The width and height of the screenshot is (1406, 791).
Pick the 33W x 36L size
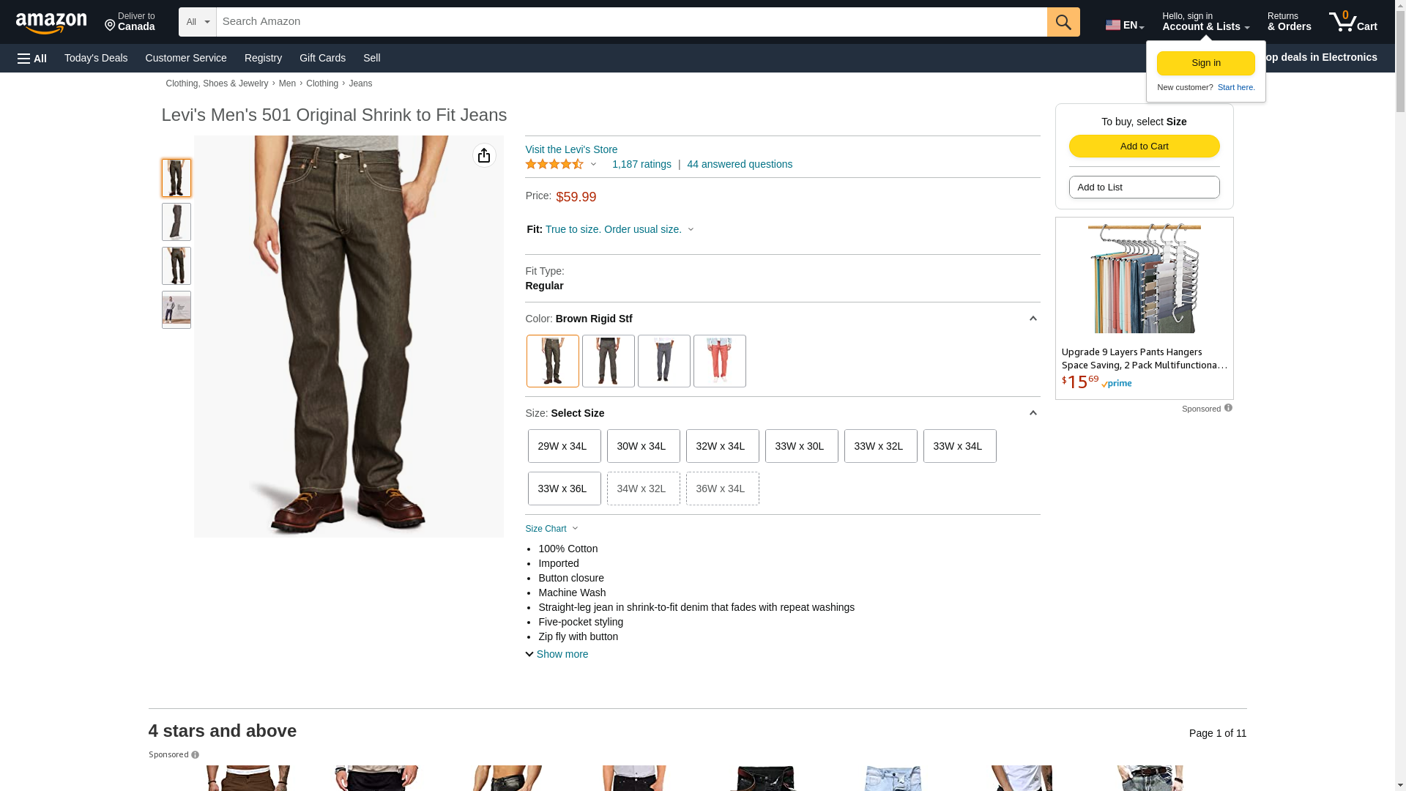(564, 489)
